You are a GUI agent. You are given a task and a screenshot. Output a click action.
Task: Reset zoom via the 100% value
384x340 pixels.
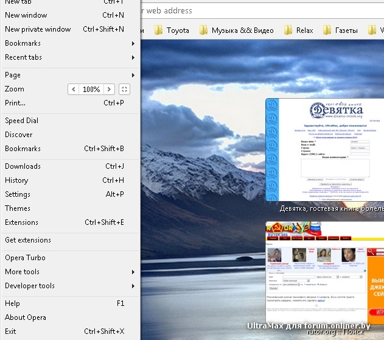(91, 89)
